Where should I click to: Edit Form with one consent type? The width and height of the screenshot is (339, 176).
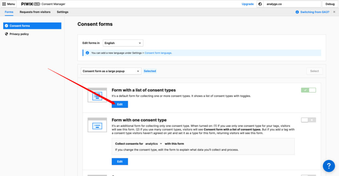120,161
